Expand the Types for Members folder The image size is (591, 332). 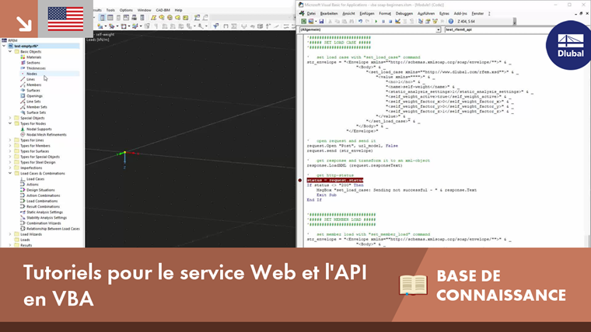[x=10, y=146]
